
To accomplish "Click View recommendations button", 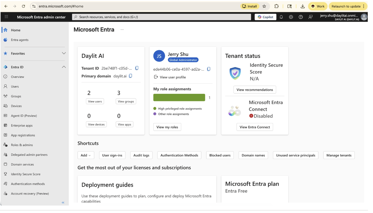I will tap(255, 90).
